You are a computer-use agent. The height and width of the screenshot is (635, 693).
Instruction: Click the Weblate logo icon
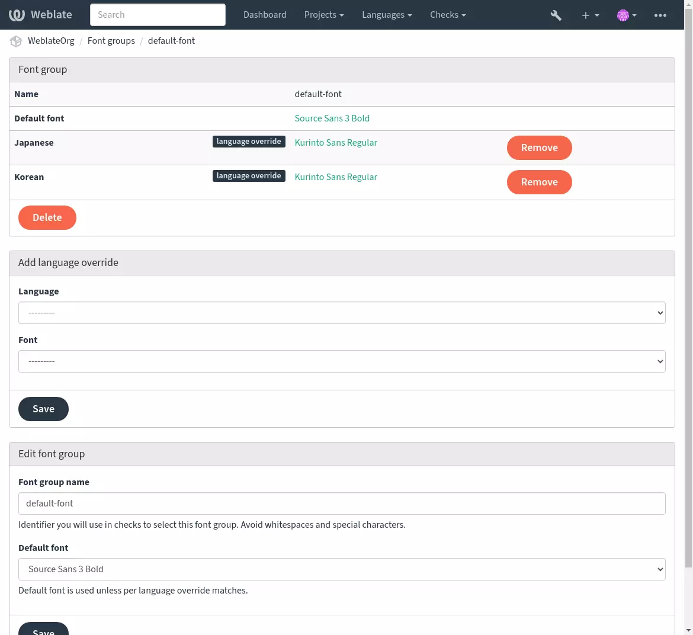point(17,15)
